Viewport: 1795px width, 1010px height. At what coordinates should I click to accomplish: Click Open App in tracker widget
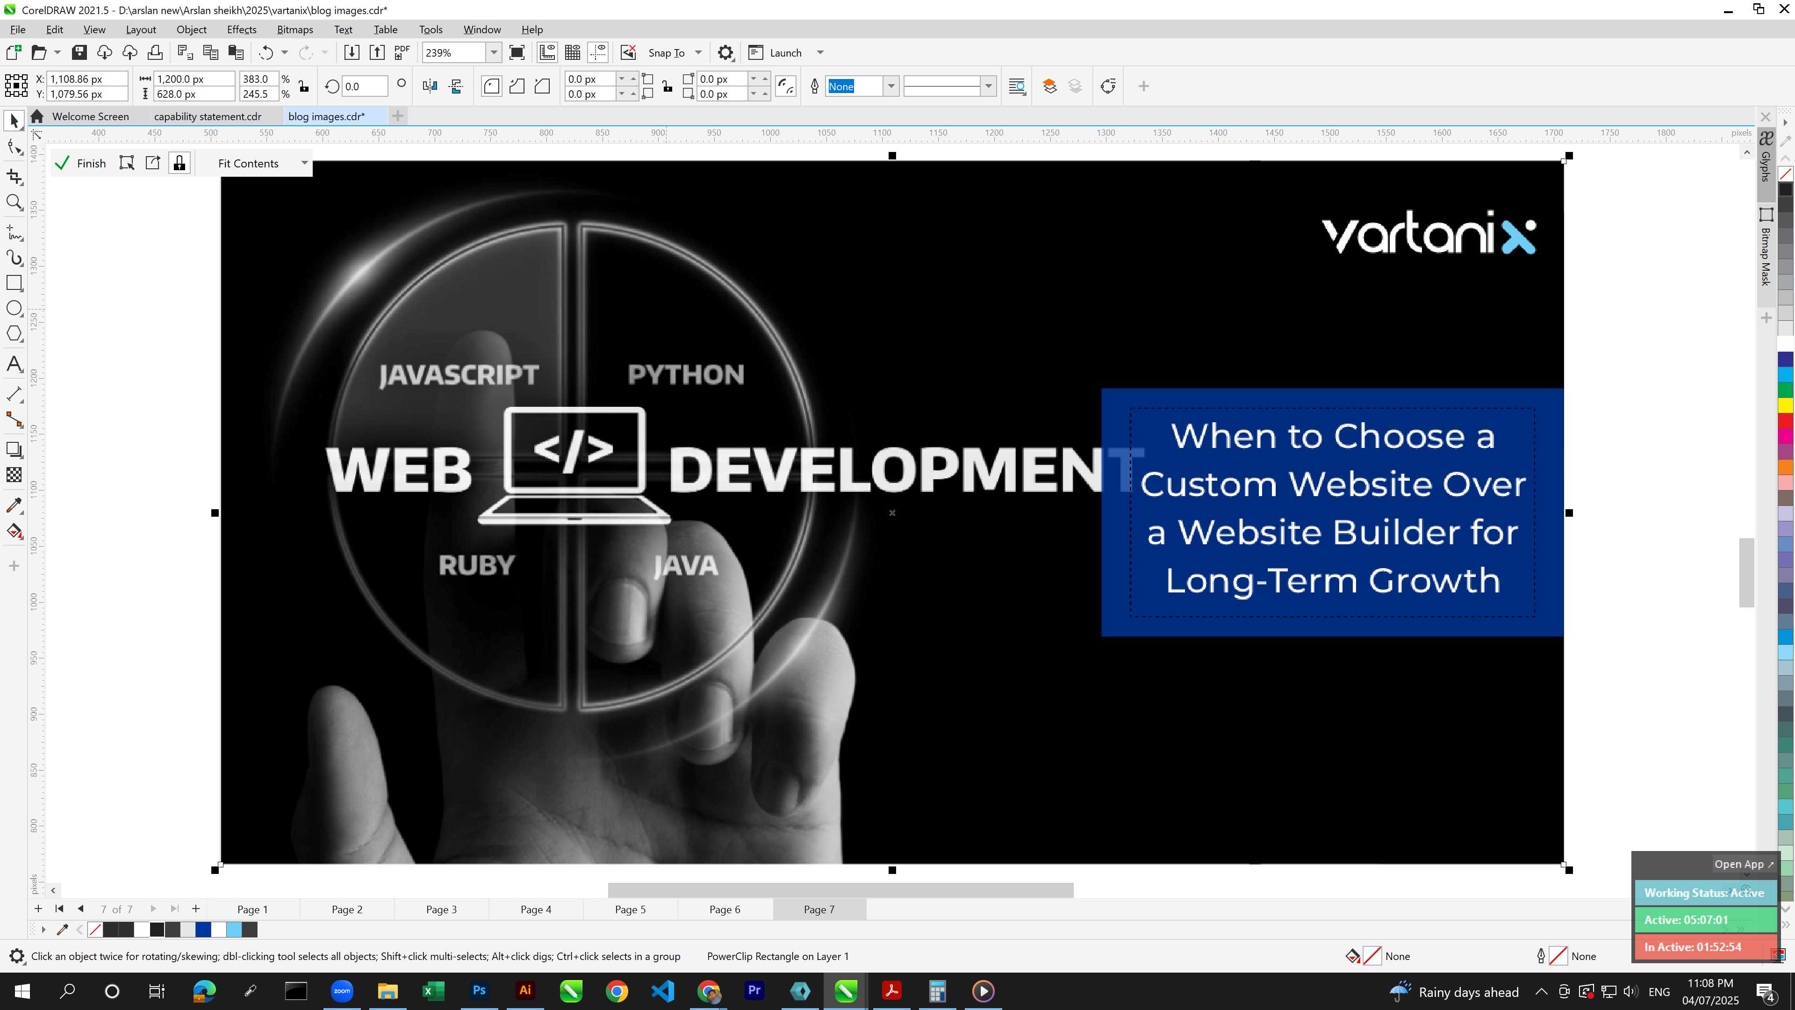(x=1744, y=864)
